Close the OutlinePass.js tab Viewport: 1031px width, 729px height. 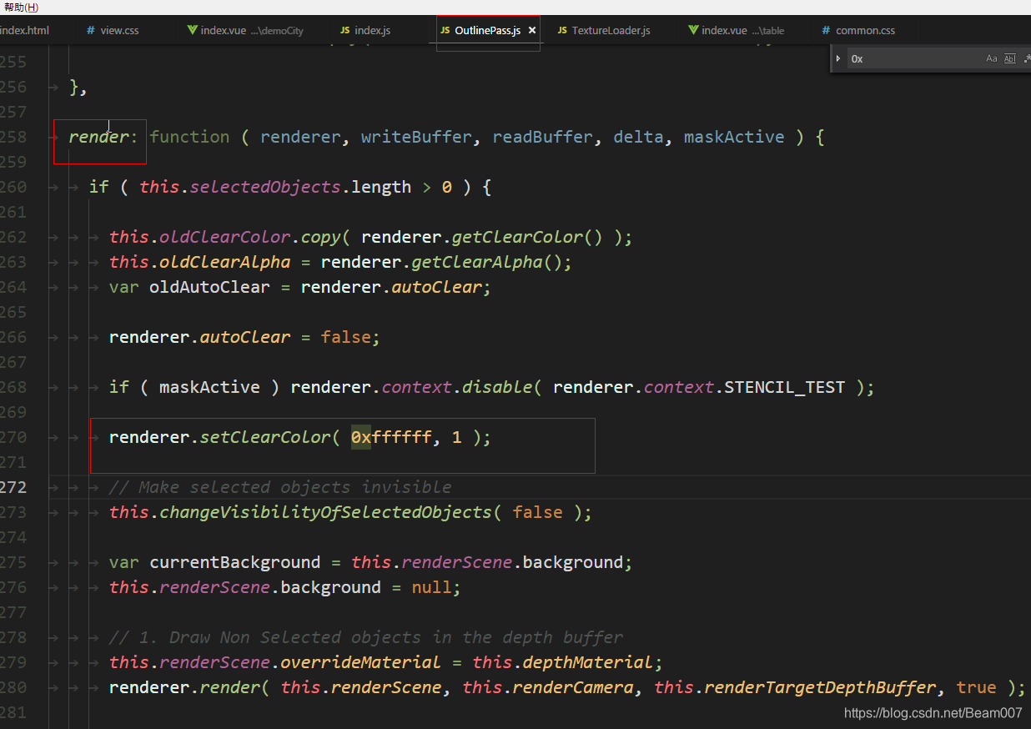pyautogui.click(x=532, y=31)
